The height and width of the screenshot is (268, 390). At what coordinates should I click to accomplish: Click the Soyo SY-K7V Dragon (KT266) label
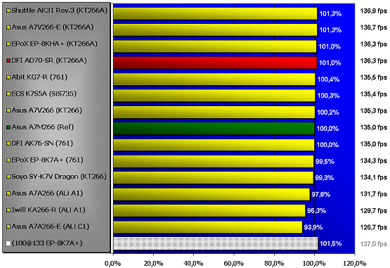click(59, 177)
